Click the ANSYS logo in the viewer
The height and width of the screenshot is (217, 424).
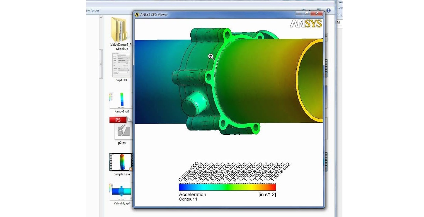click(x=306, y=24)
